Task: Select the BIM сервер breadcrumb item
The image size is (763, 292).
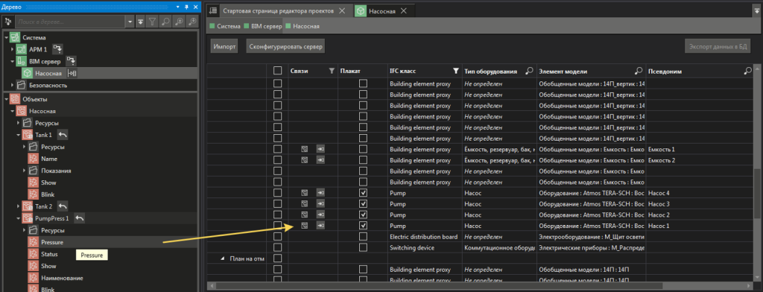Action: (x=263, y=26)
